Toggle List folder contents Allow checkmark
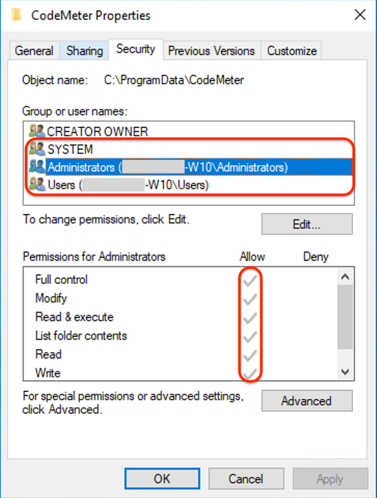The image size is (377, 498). pos(250,337)
